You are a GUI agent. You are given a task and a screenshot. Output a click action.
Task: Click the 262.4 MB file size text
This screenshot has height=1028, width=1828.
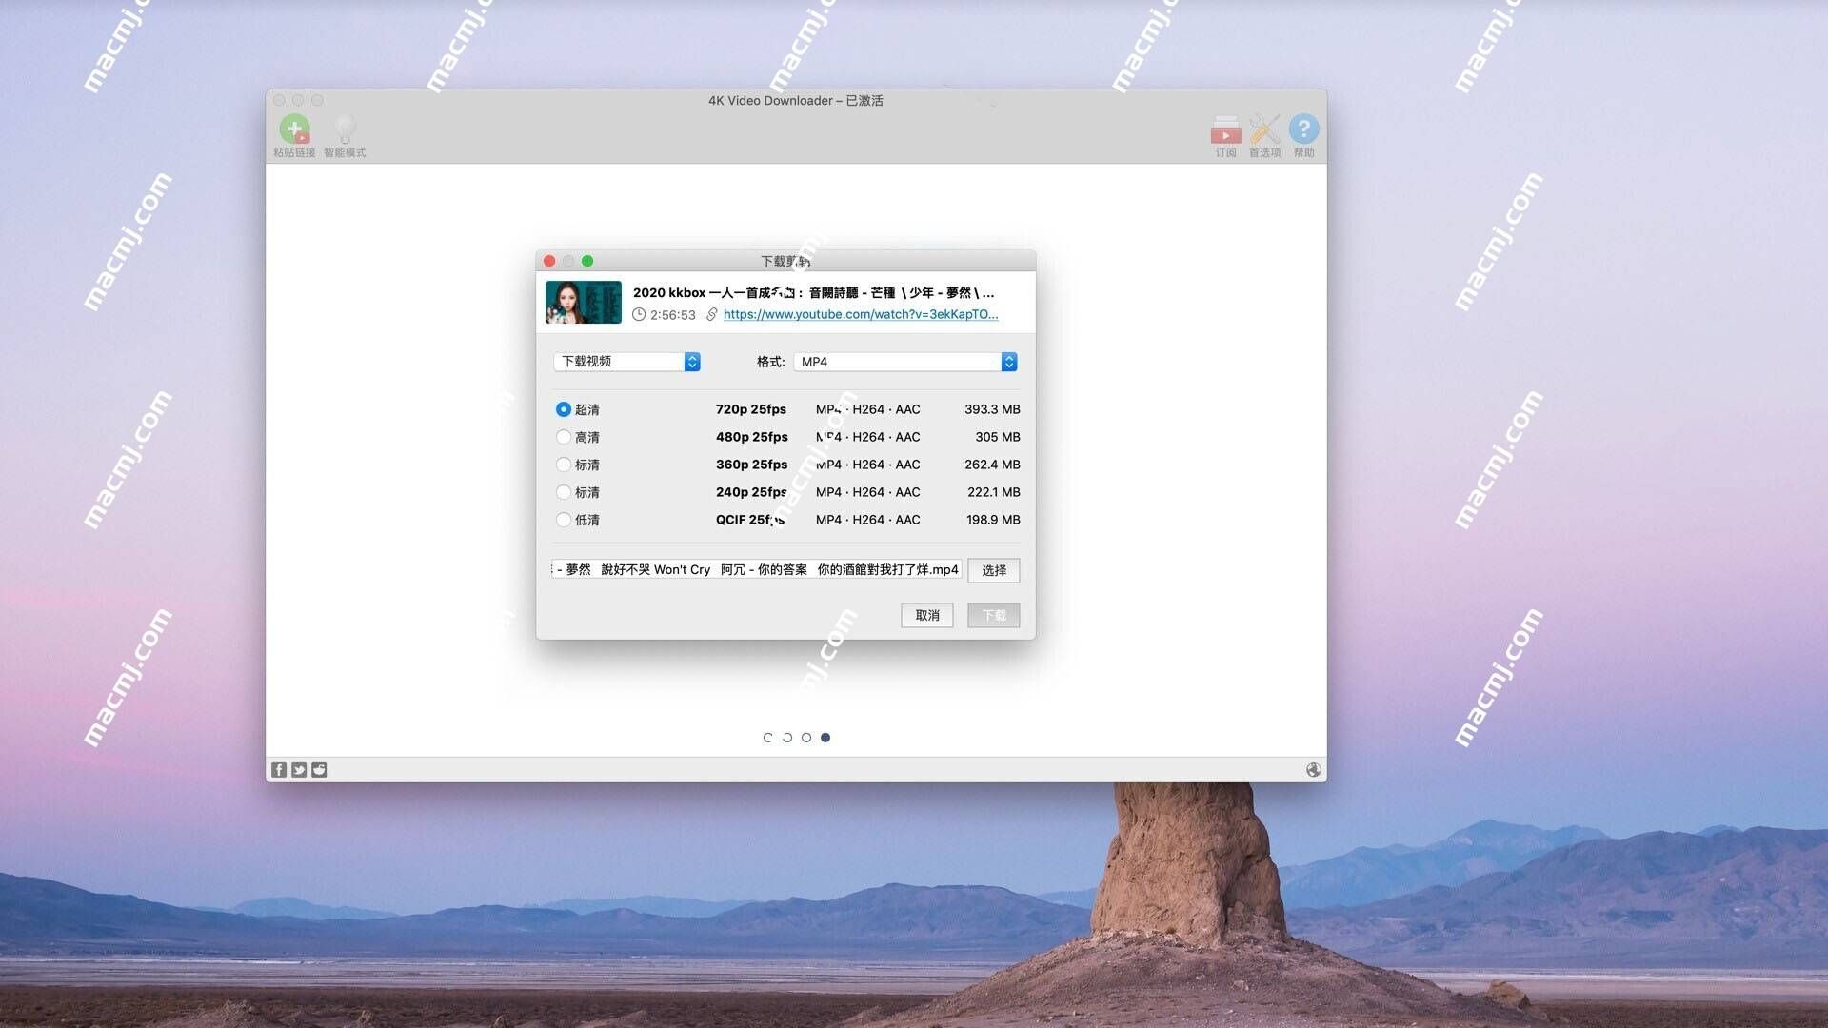click(x=992, y=465)
